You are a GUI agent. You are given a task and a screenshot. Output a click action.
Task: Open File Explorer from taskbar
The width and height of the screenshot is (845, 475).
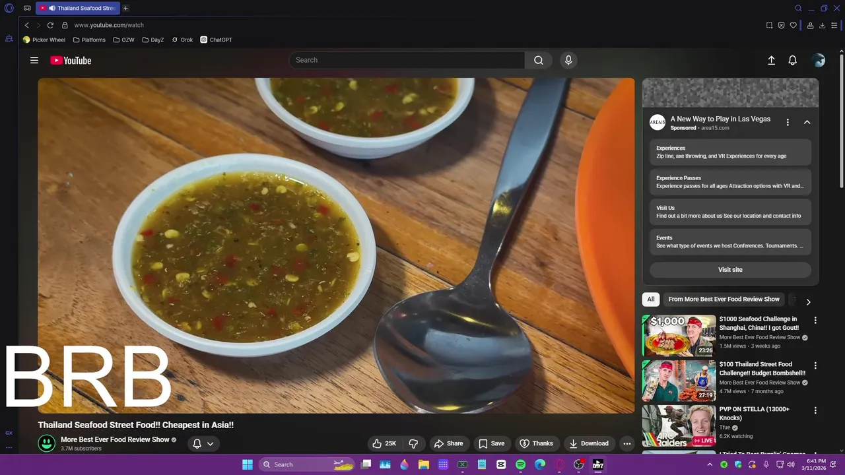pyautogui.click(x=424, y=464)
